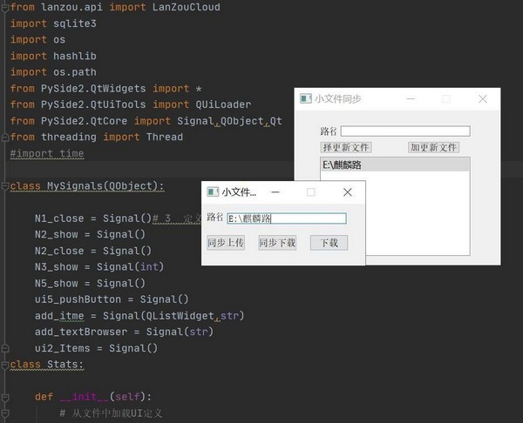Click the 'import sqlite3' code line
523x423 pixels.
[x=53, y=23]
